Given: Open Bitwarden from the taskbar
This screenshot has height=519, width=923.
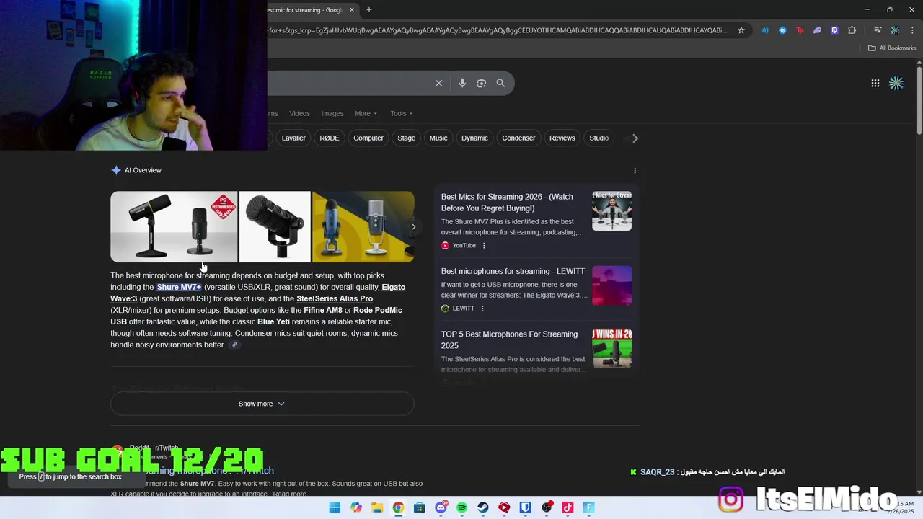Looking at the screenshot, I should [x=525, y=507].
